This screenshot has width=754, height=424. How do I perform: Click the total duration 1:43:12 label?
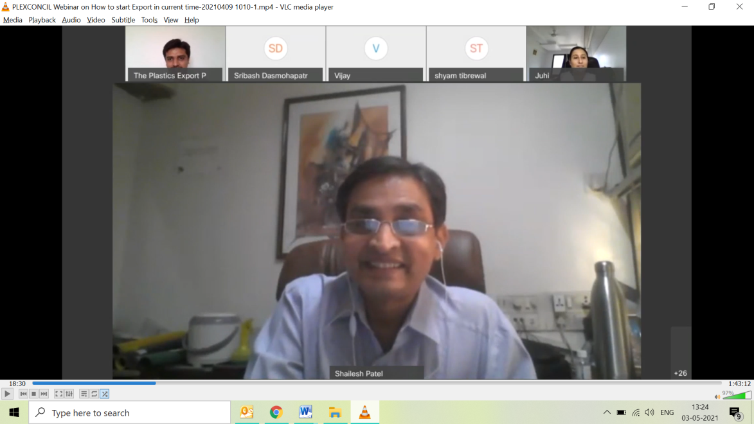pyautogui.click(x=739, y=384)
